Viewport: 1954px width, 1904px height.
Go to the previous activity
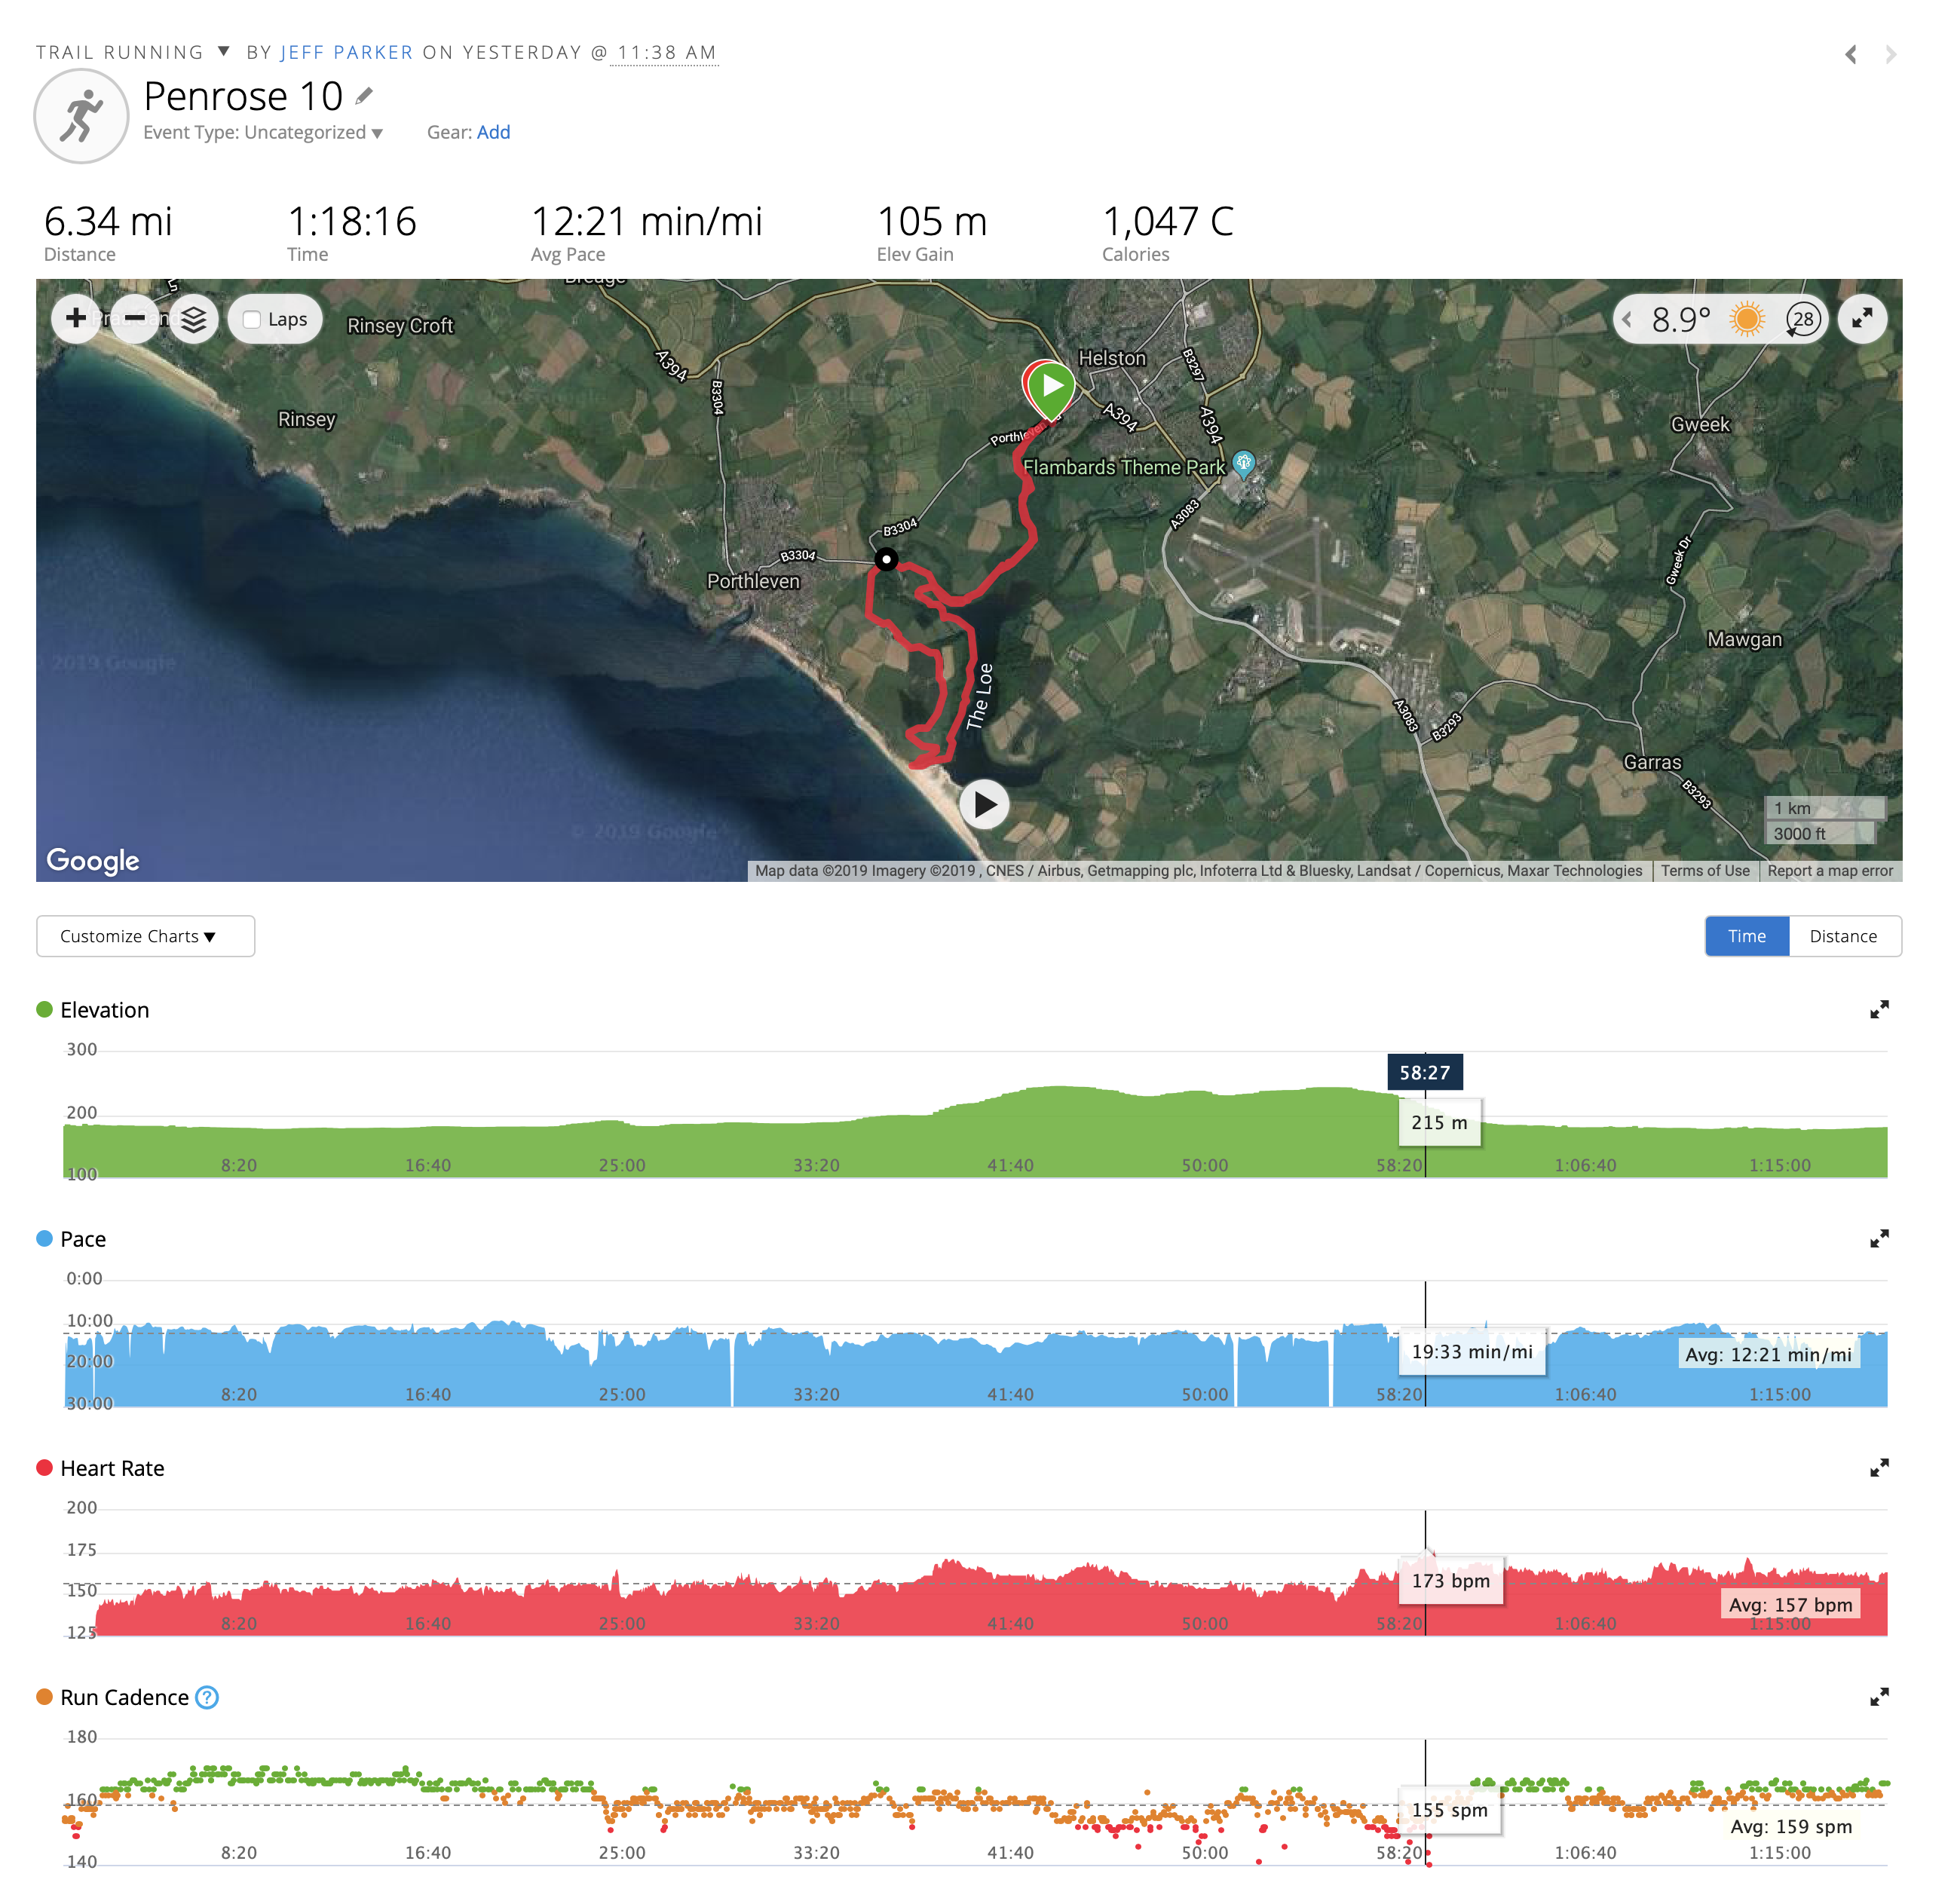point(1851,55)
